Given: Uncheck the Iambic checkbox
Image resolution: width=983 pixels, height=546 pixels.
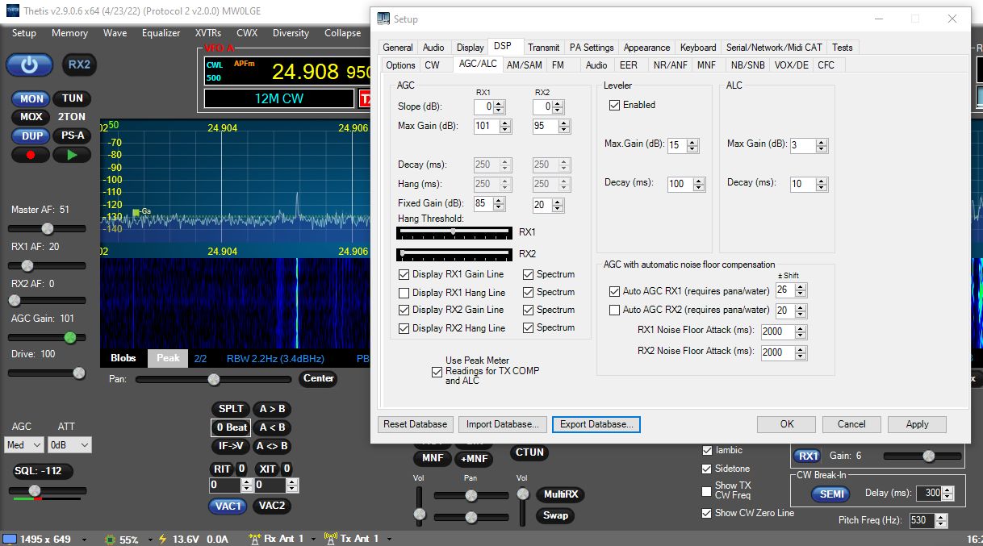Looking at the screenshot, I should tap(708, 450).
